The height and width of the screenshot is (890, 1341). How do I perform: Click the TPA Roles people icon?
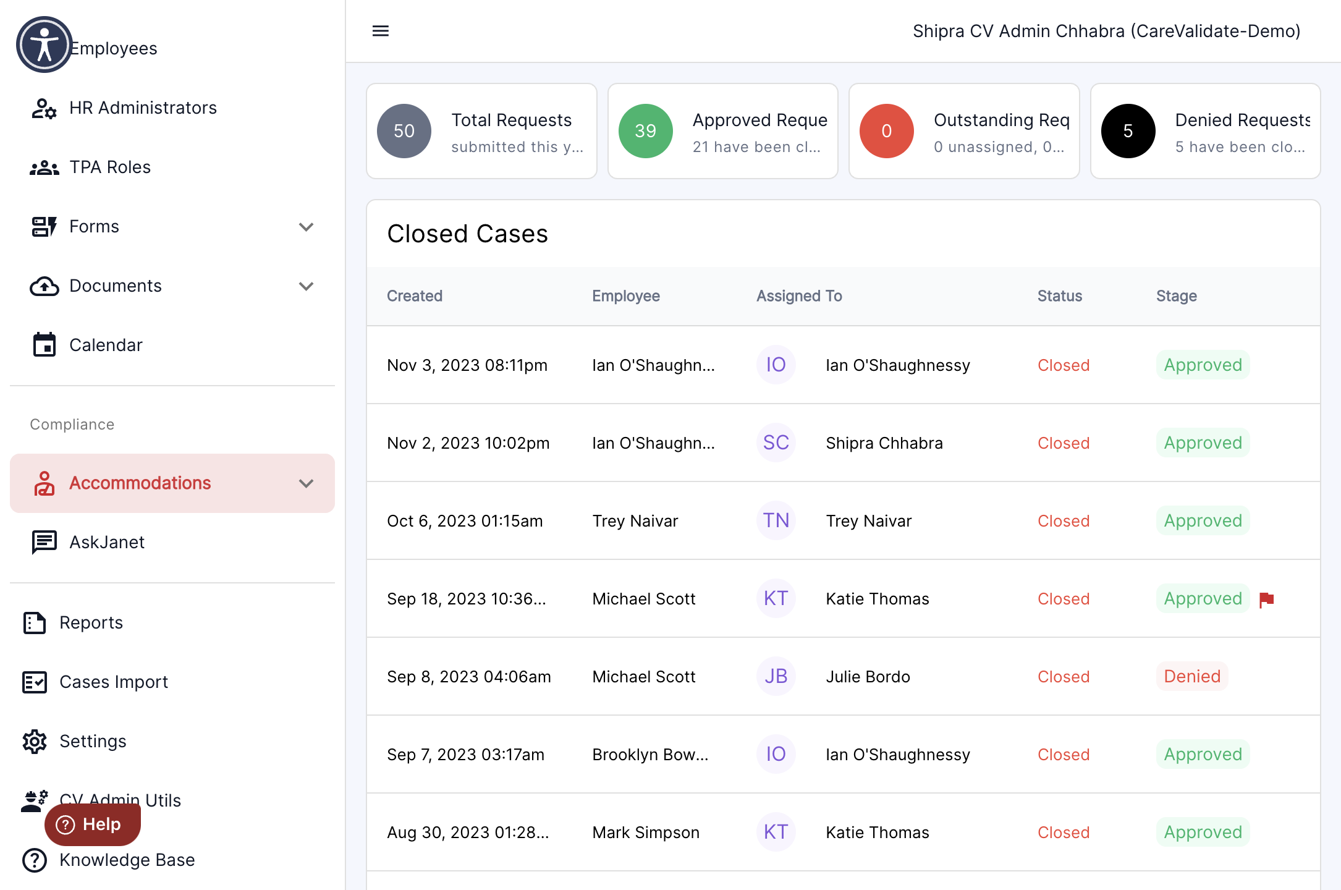[x=44, y=167]
